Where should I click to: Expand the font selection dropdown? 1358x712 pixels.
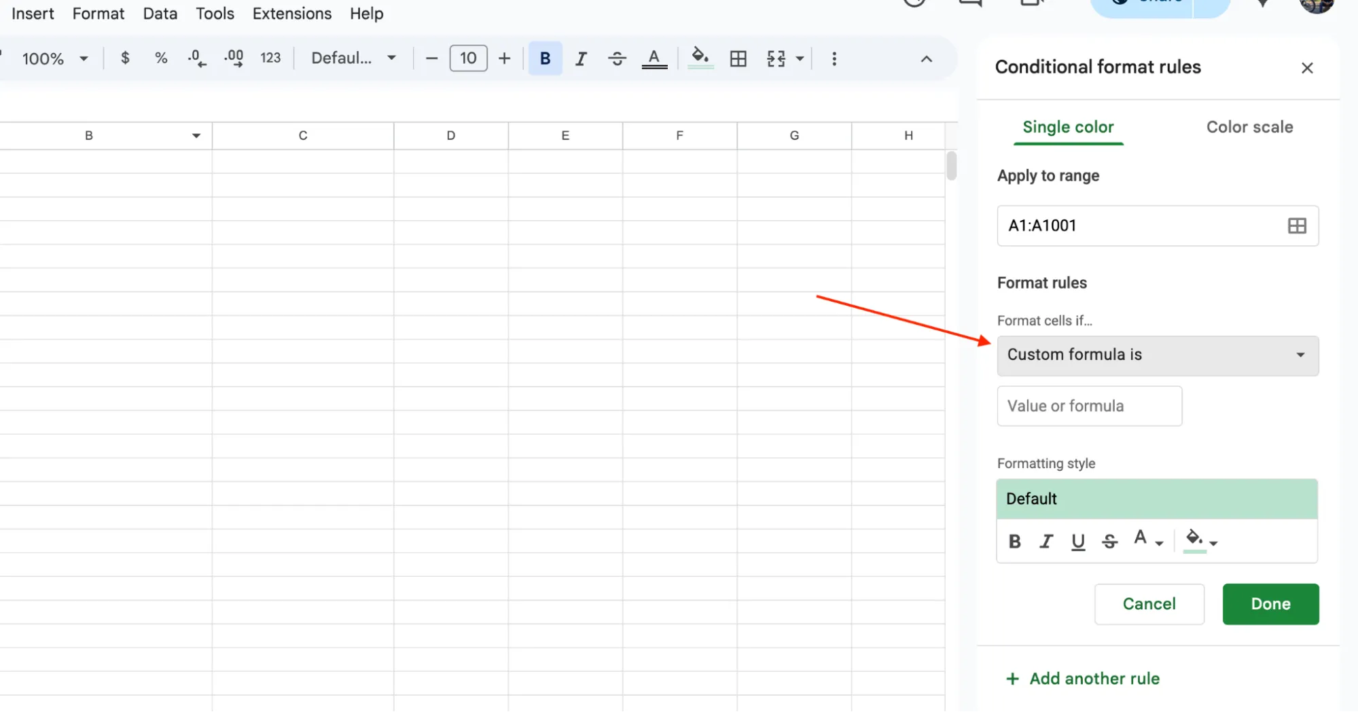pos(353,58)
